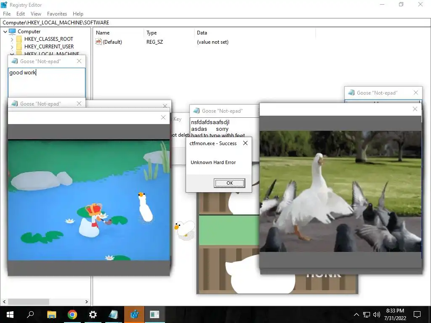Click notepad icon of second left Not-epad window
431x323 pixels.
tap(15, 103)
